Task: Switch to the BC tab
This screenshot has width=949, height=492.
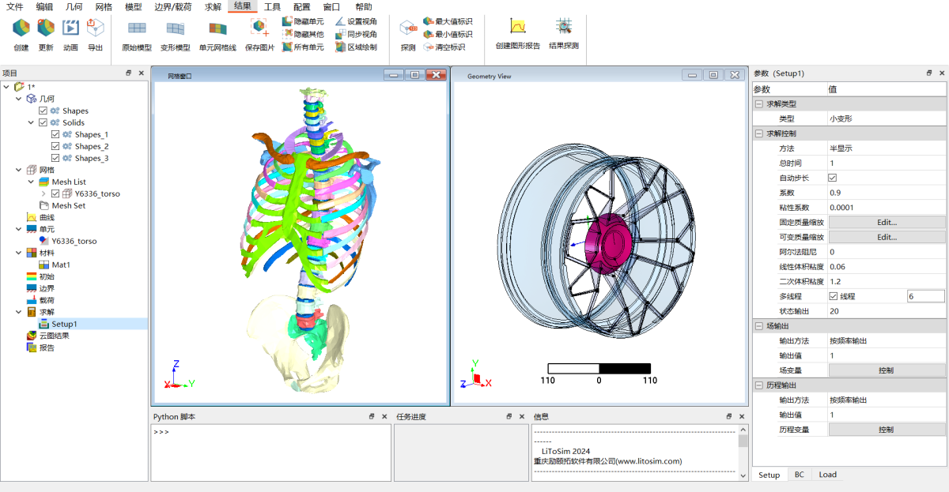Action: click(800, 475)
